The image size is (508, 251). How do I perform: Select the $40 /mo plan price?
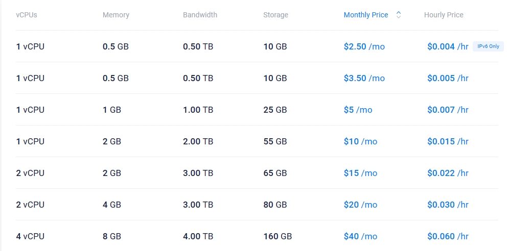[x=360, y=236]
